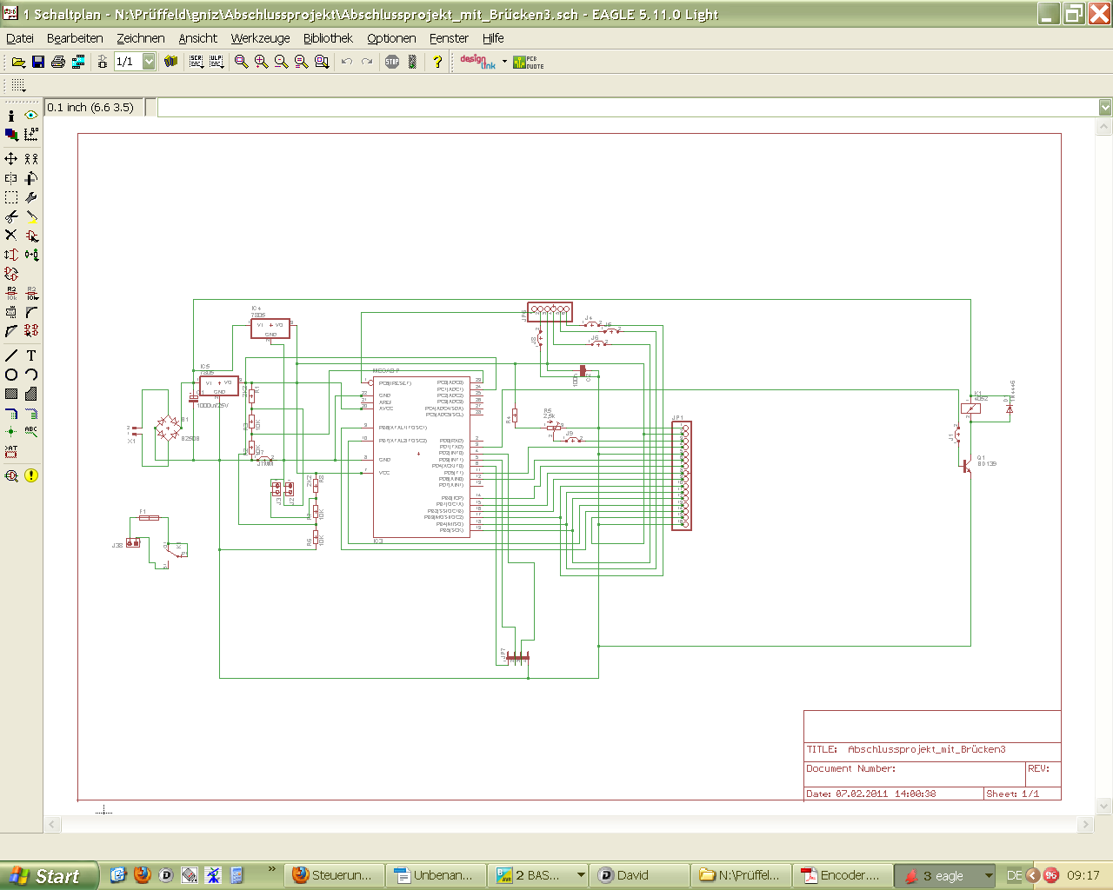Expand the command line history dropdown

coord(1104,107)
